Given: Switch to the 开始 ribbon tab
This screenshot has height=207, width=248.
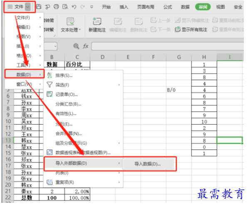Looking at the screenshot, I should click(x=106, y=7).
